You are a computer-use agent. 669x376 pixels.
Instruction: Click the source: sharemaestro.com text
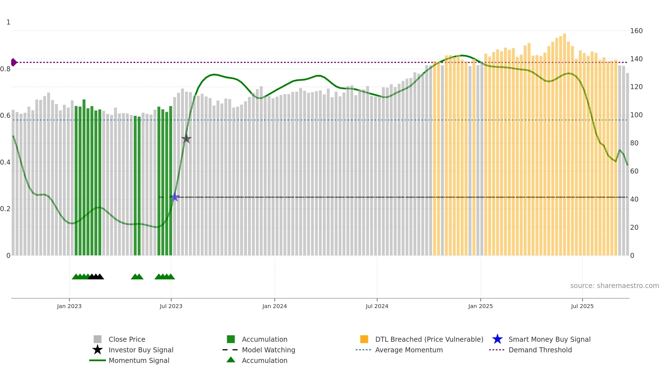[615, 286]
